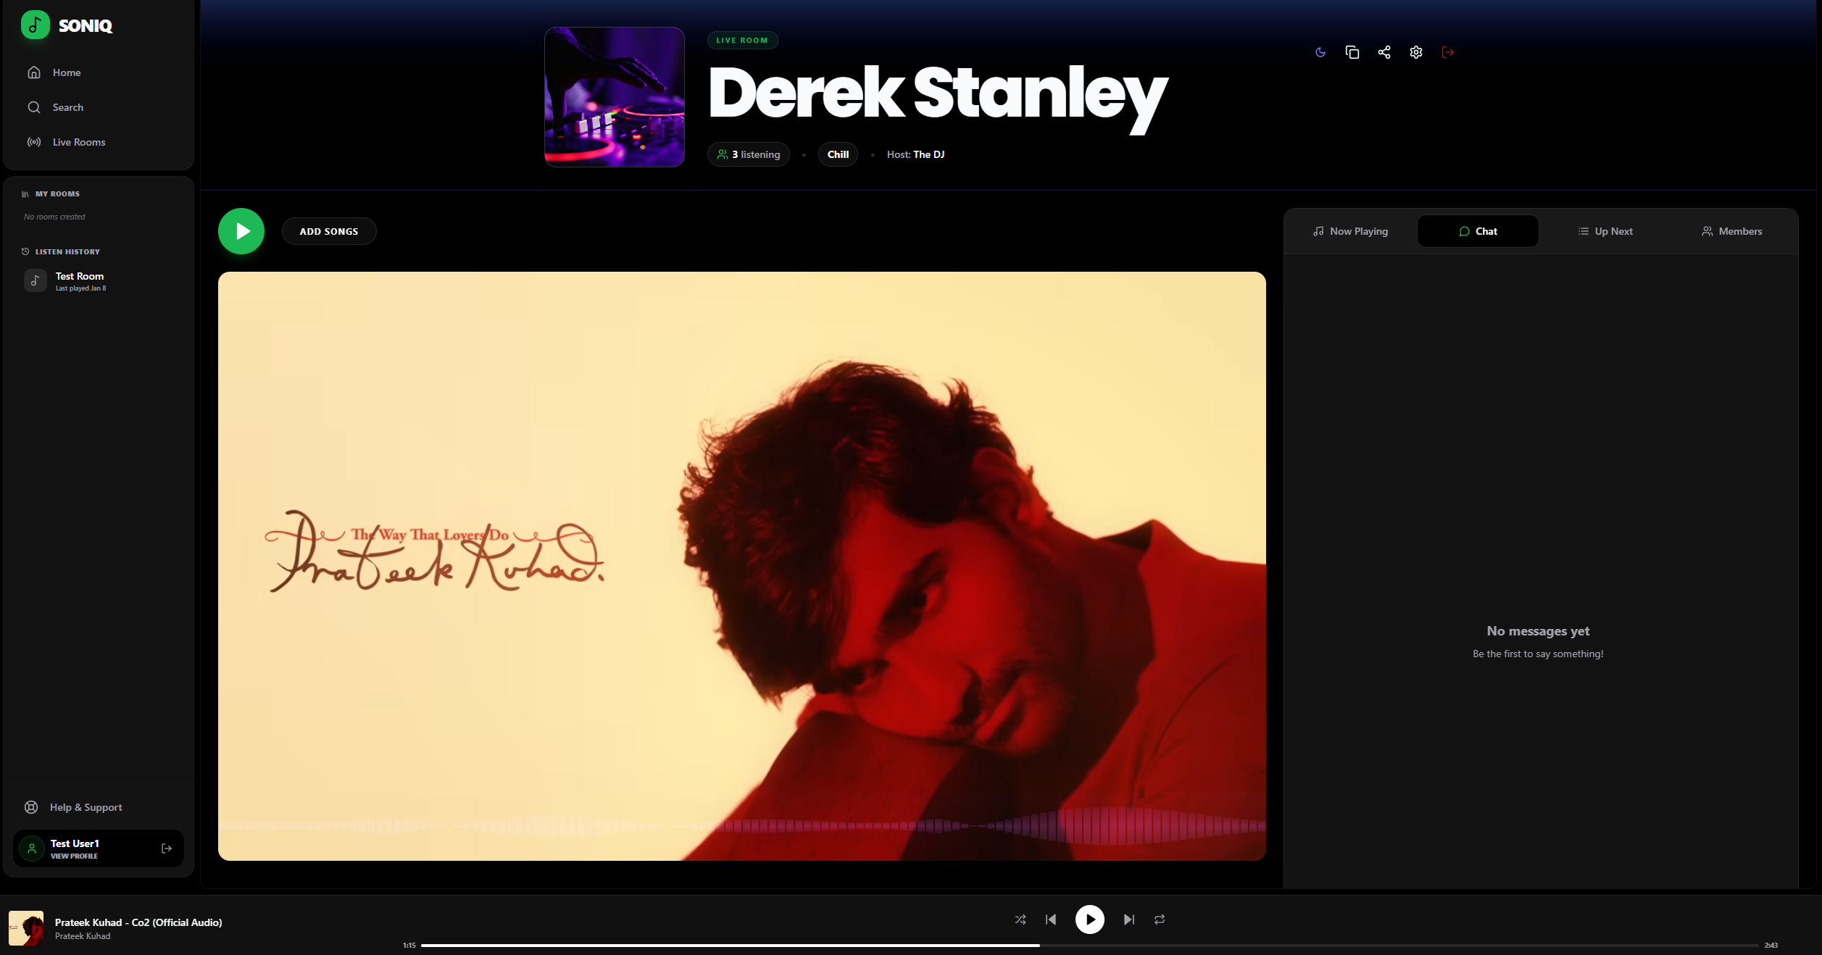The width and height of the screenshot is (1822, 955).
Task: Click the red leave room icon
Action: pyautogui.click(x=1447, y=52)
